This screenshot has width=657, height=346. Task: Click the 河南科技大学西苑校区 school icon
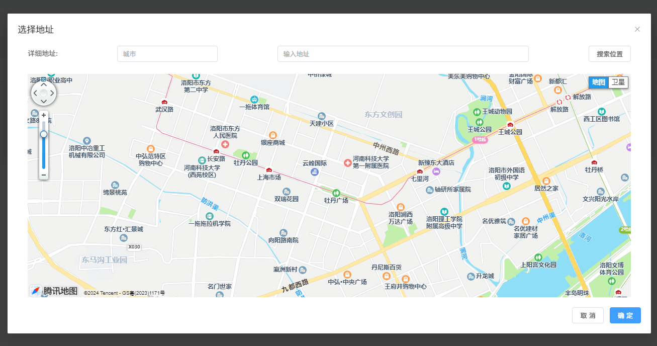(202, 159)
